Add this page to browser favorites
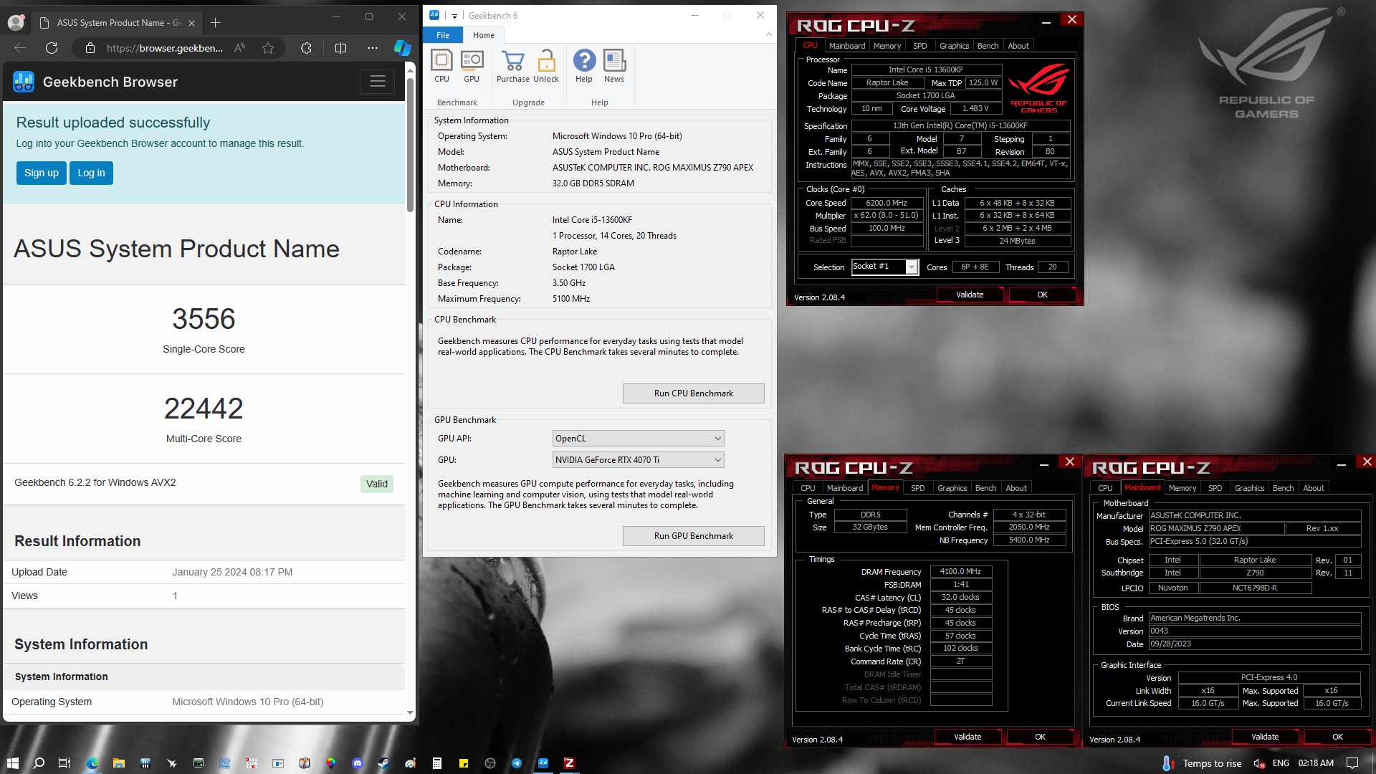The width and height of the screenshot is (1376, 774). (x=268, y=48)
